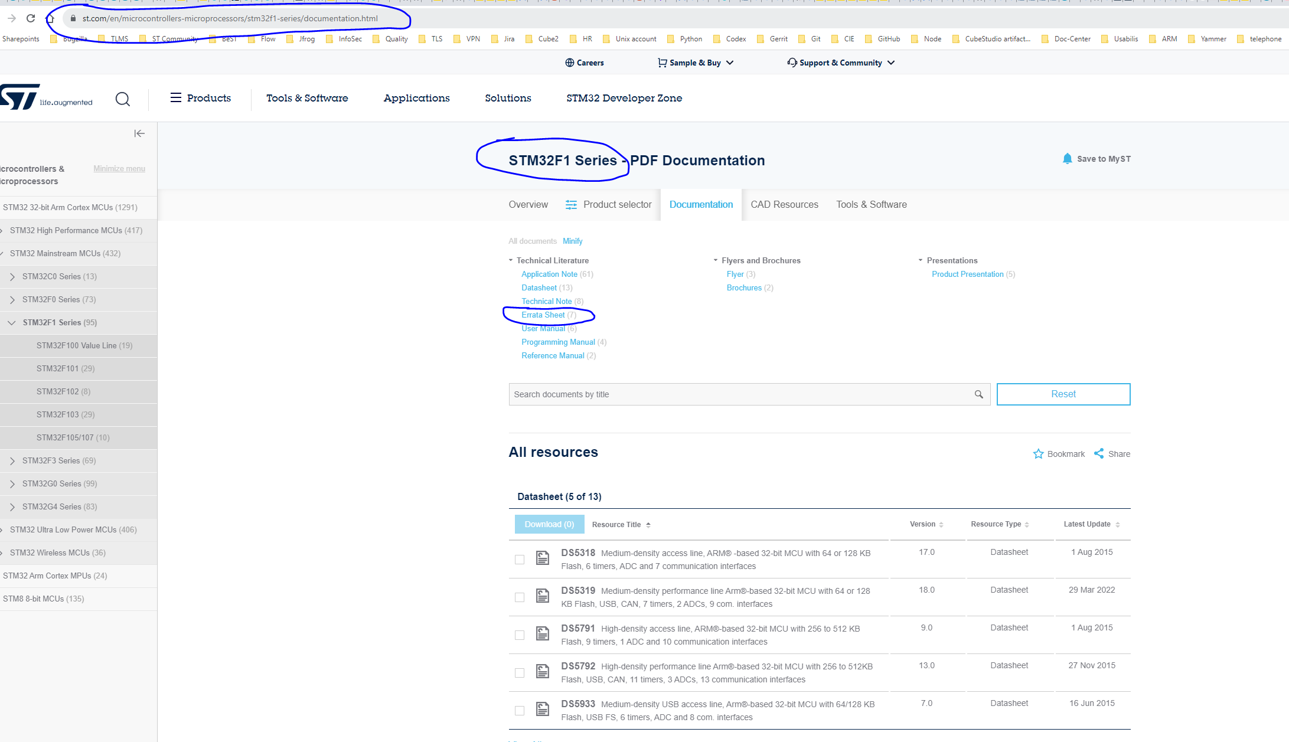
Task: Open the DS5933 document icon
Action: click(x=543, y=709)
